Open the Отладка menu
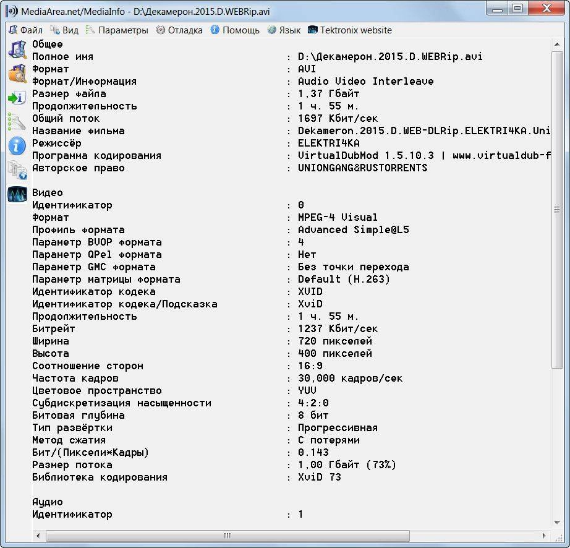570x548 pixels. pyautogui.click(x=179, y=30)
